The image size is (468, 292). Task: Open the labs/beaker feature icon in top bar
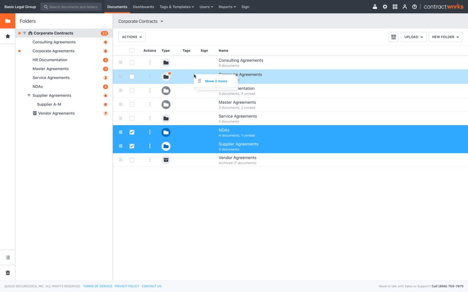pos(374,6)
